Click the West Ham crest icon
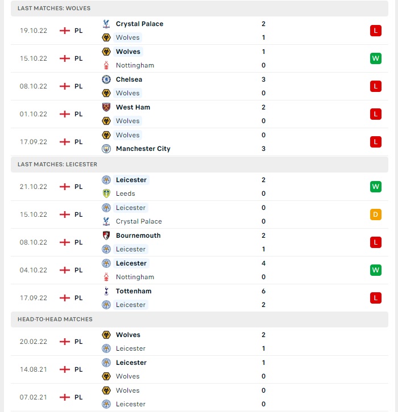 pos(106,107)
